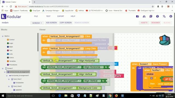
Task: Open the projects folder icon
Action: (x=137, y=16)
